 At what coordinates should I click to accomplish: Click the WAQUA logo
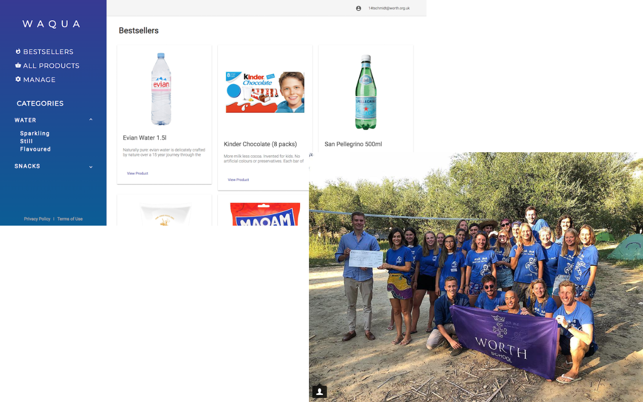point(51,24)
